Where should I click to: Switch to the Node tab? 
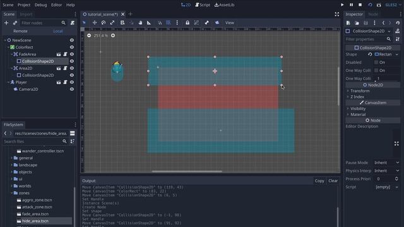(373, 14)
